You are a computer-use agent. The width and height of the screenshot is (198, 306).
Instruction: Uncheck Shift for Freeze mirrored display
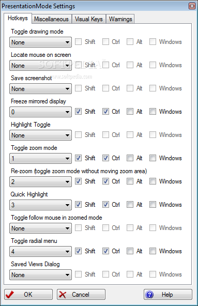(78, 112)
